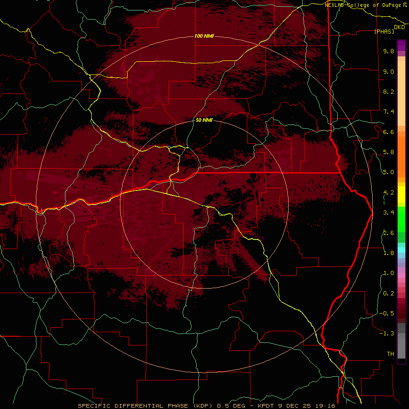Click the 7.4 scale value

coord(389,112)
